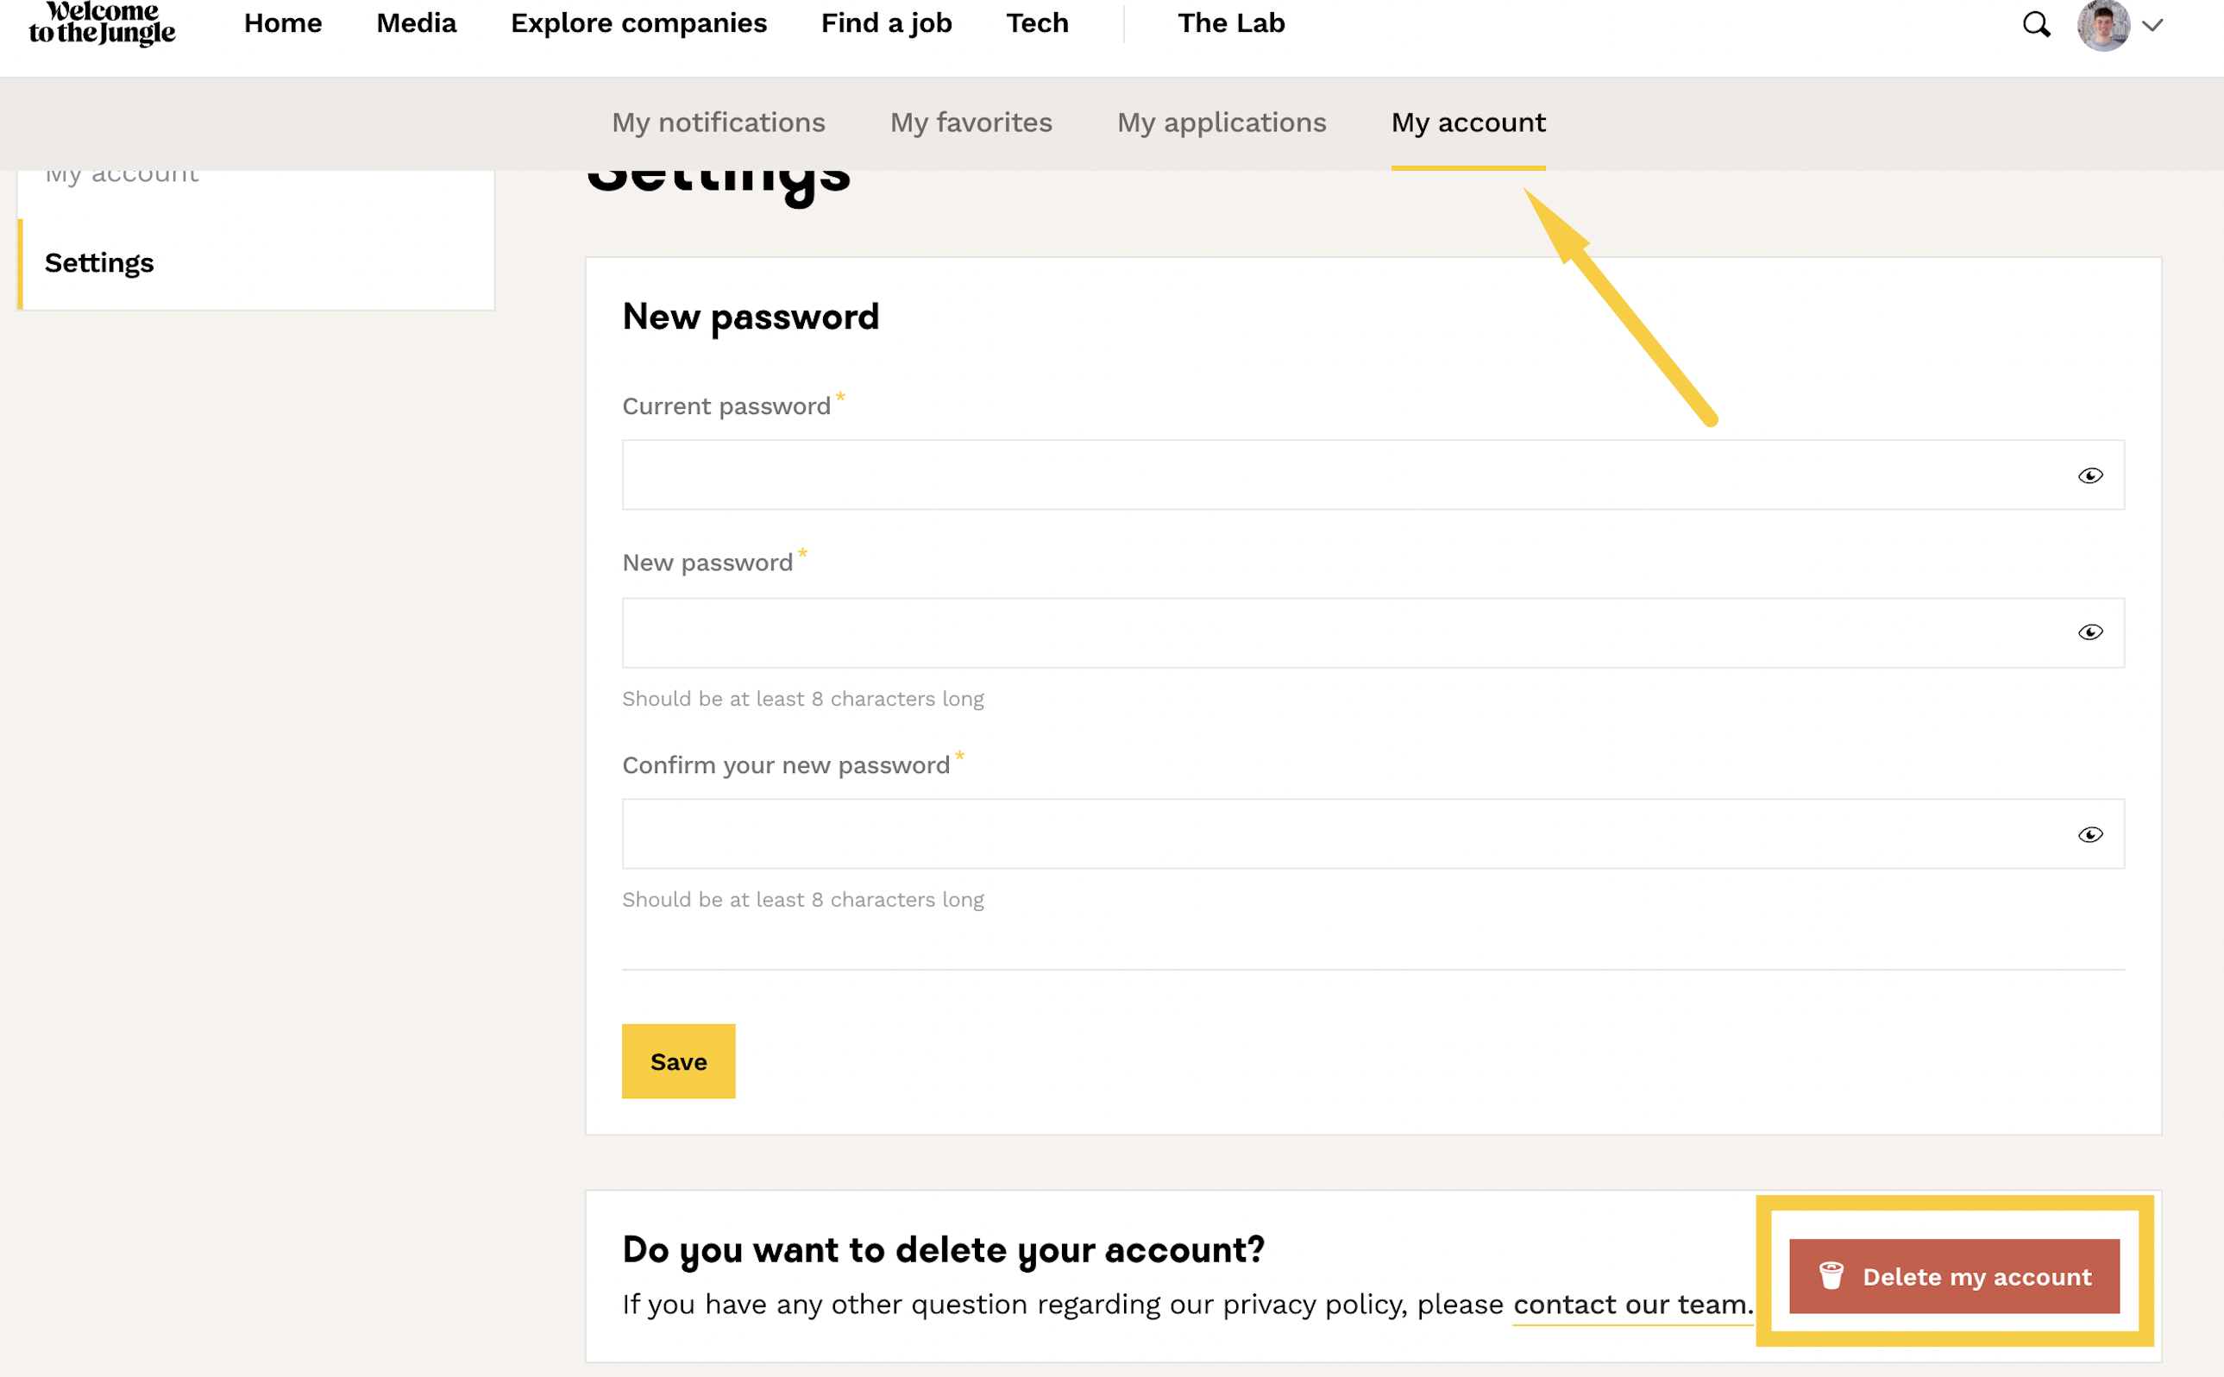Click the search magnifier icon
2224x1377 pixels.
pyautogui.click(x=2036, y=24)
